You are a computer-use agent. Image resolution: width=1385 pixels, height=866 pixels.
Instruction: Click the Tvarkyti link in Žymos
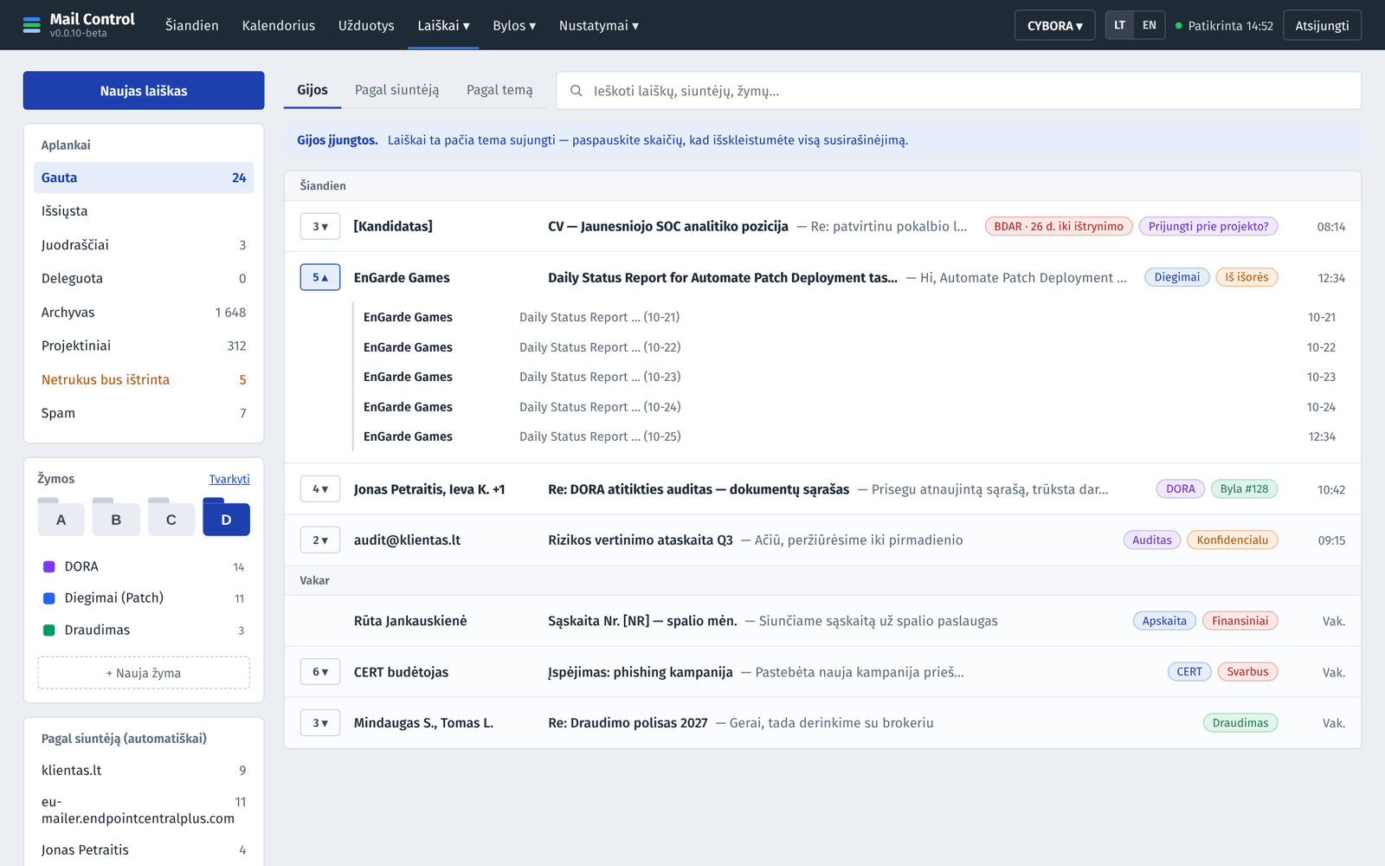click(229, 479)
